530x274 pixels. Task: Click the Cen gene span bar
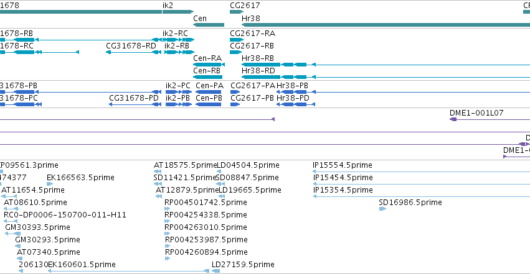(209, 25)
